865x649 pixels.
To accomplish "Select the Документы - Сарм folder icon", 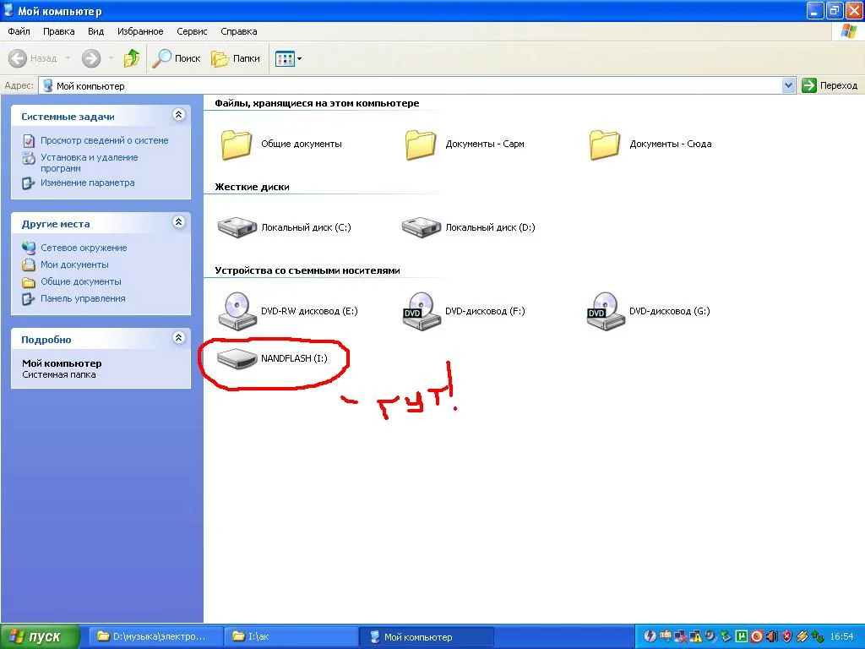I will pos(421,145).
